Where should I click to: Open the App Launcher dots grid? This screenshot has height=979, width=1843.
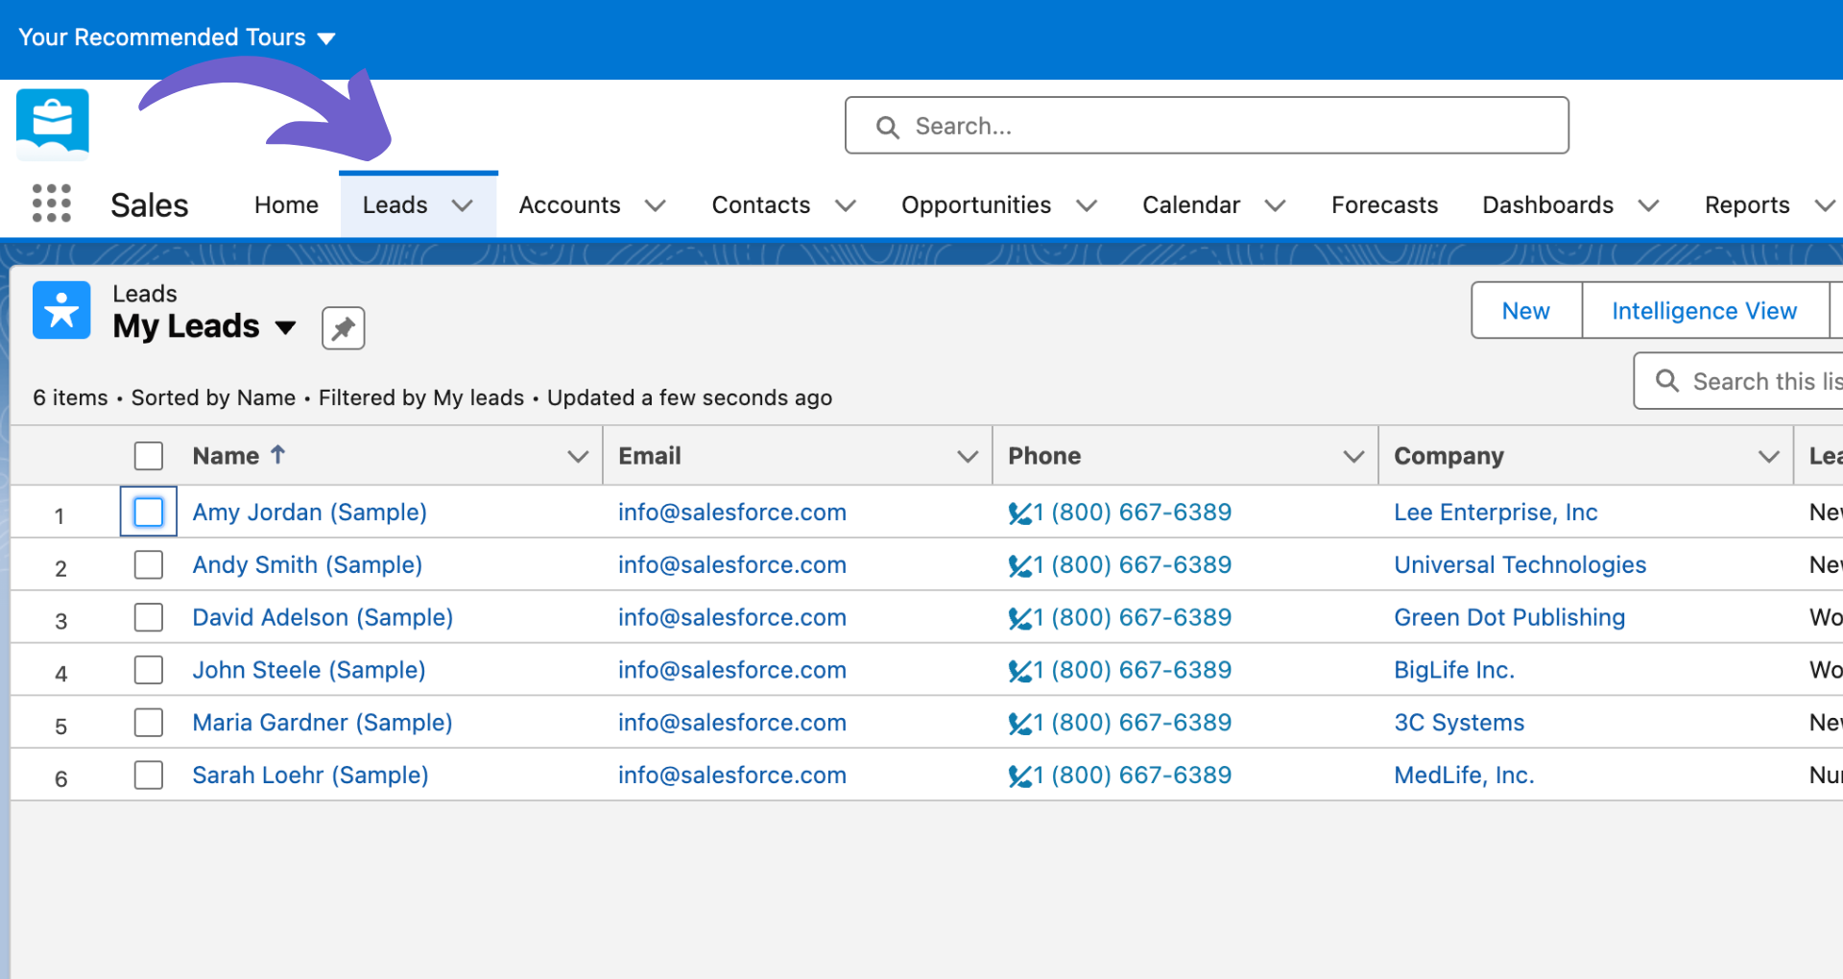(x=52, y=203)
